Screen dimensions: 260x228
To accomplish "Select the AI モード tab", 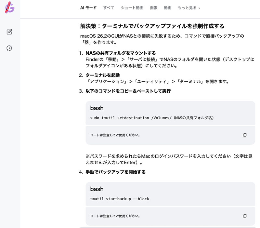I will click(x=88, y=8).
